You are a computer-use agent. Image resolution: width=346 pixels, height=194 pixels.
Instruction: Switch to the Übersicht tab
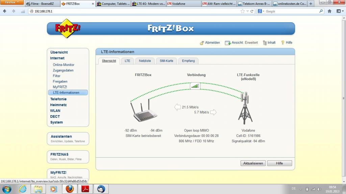tap(109, 61)
